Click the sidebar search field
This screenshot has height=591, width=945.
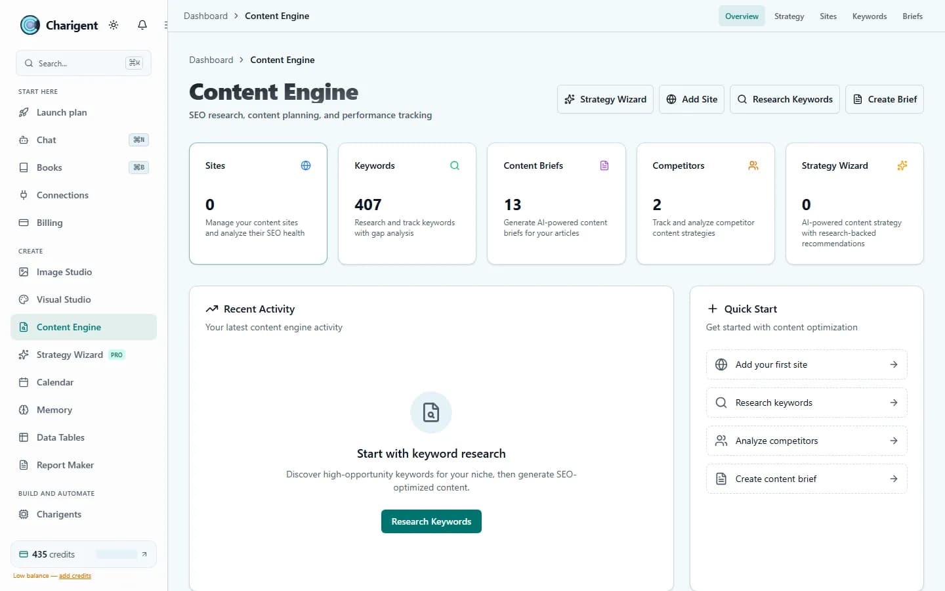coord(83,63)
